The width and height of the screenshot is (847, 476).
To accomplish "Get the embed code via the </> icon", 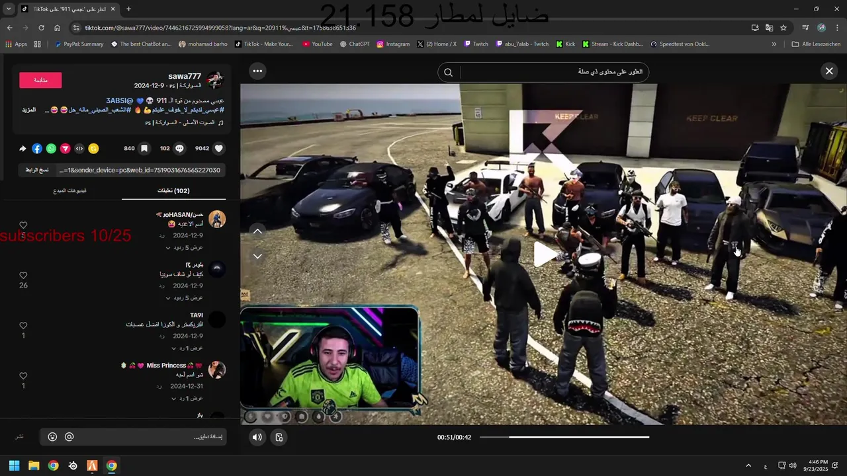I will coord(79,149).
